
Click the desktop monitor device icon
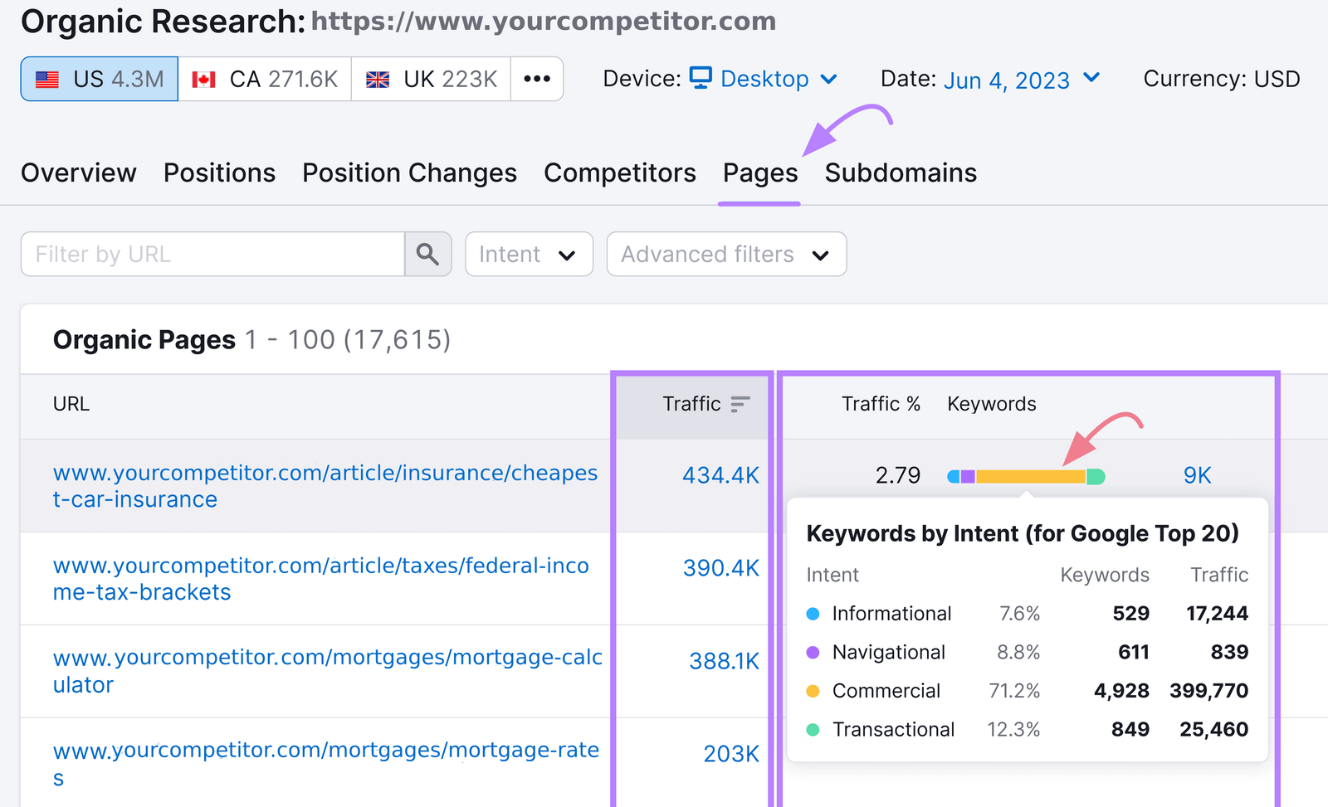click(x=701, y=77)
